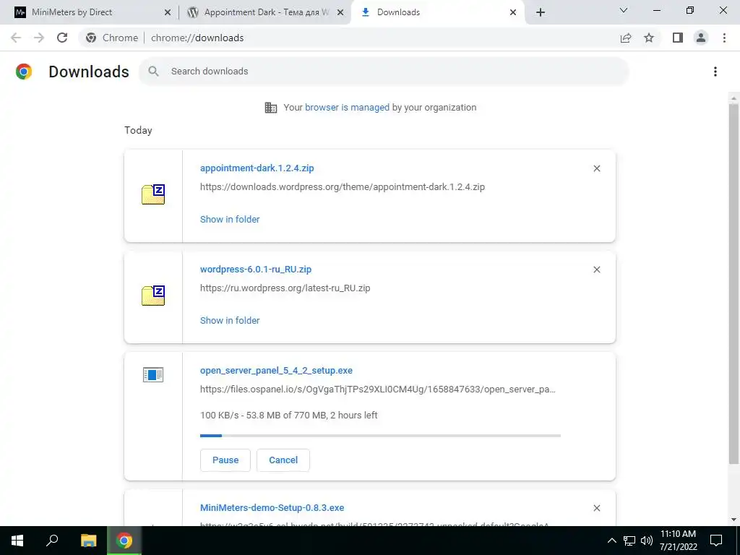This screenshot has height=555, width=740.
Task: Click the share page icon in address bar
Action: pyautogui.click(x=626, y=38)
